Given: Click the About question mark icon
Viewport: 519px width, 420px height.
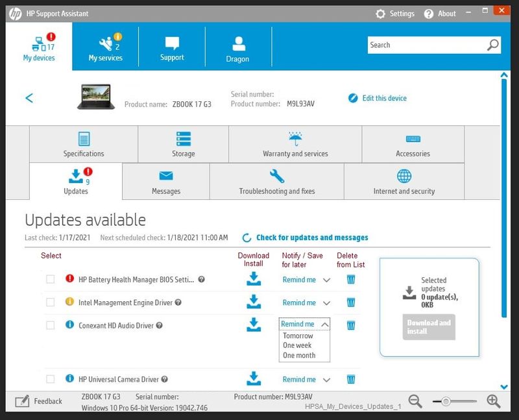Looking at the screenshot, I should [429, 14].
